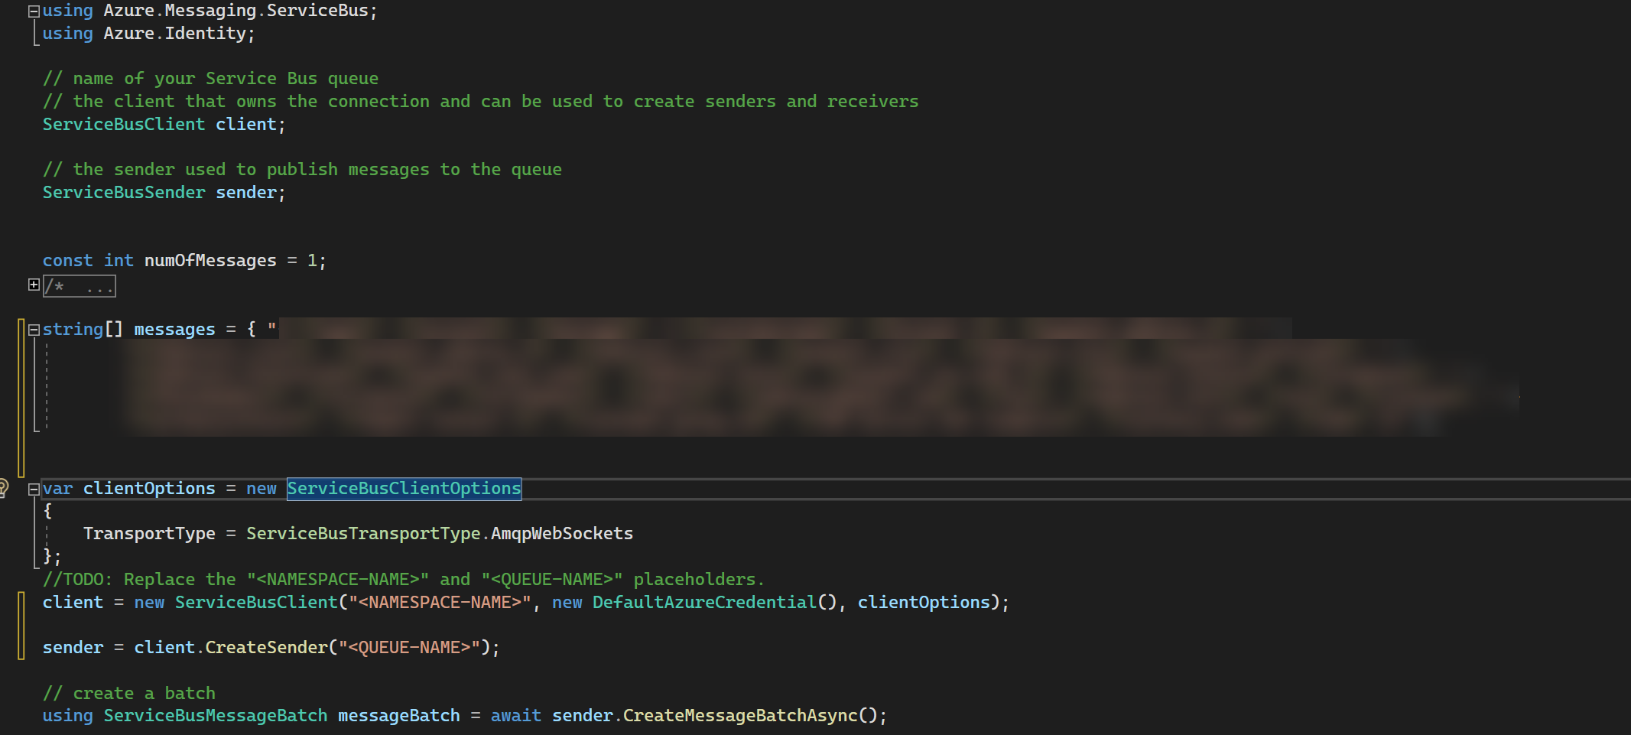Collapse the string[] messages array block
Screen dimensions: 1631x735
point(34,330)
